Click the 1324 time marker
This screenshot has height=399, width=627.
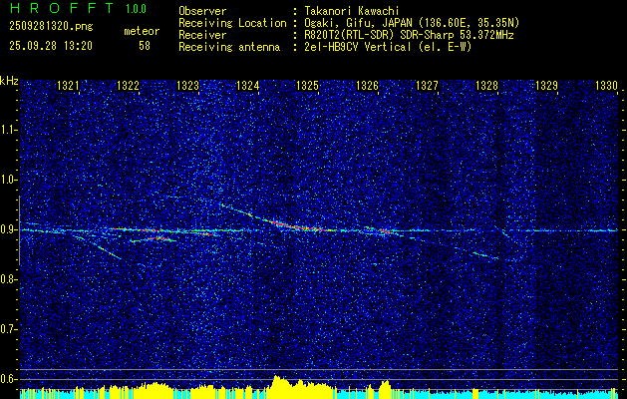point(247,86)
